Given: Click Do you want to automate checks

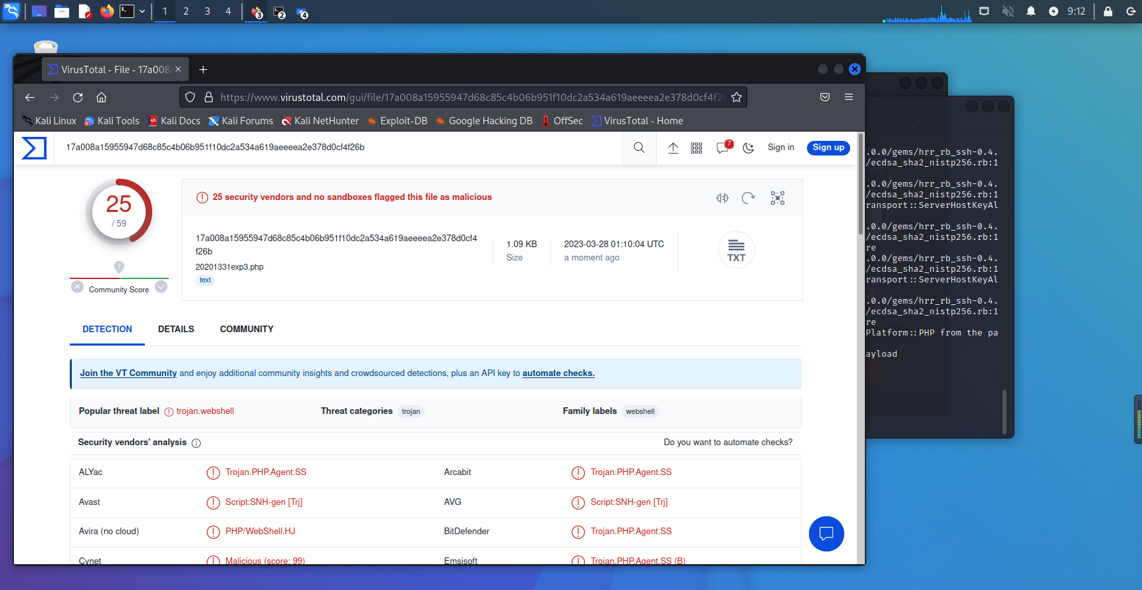Looking at the screenshot, I should [x=728, y=442].
